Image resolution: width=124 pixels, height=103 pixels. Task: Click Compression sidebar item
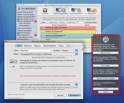click(x=23, y=39)
